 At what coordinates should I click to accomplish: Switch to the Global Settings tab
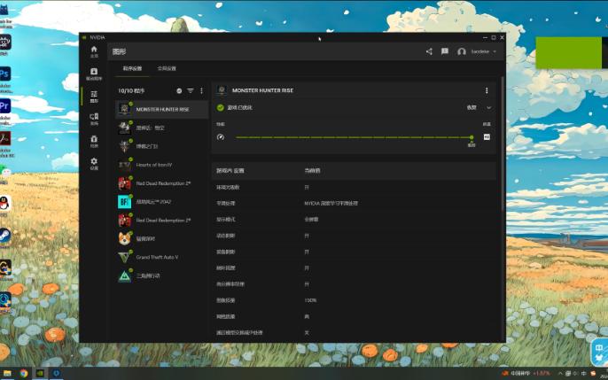pos(167,68)
